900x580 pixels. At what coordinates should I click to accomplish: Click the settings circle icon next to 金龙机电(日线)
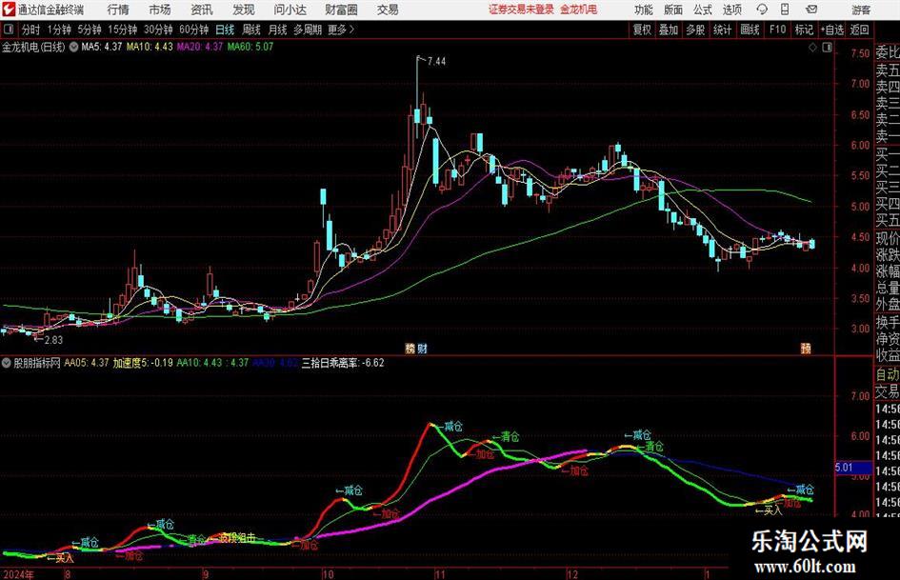[73, 47]
